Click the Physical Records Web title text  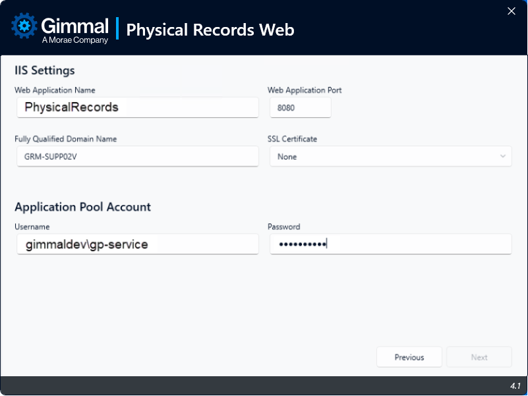[x=210, y=30]
